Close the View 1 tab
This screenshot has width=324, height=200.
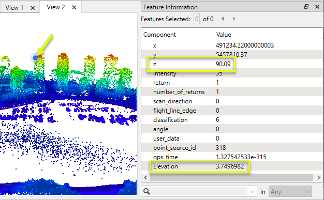33,8
